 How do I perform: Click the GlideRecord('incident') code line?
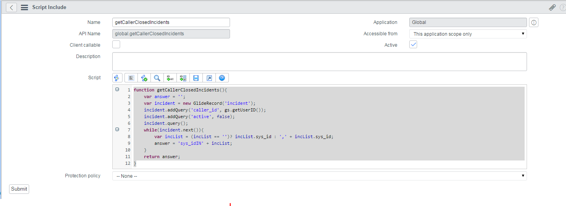(200, 103)
